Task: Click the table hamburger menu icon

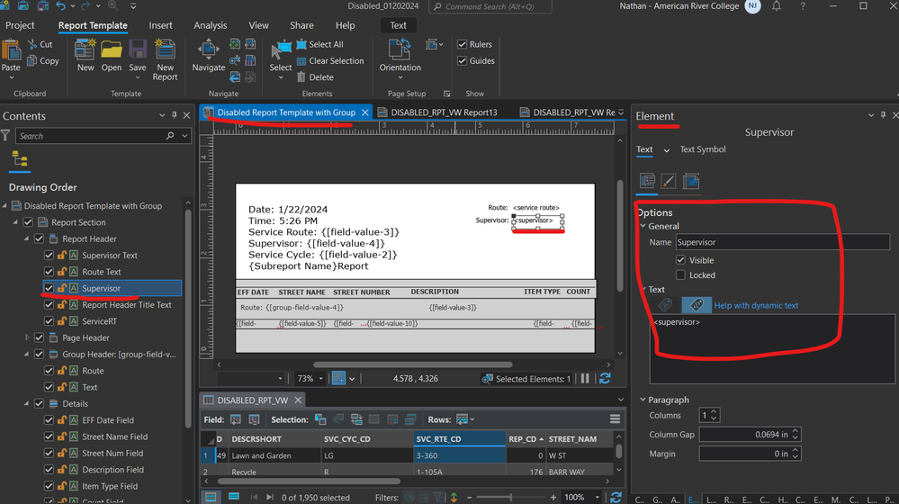Action: click(615, 419)
